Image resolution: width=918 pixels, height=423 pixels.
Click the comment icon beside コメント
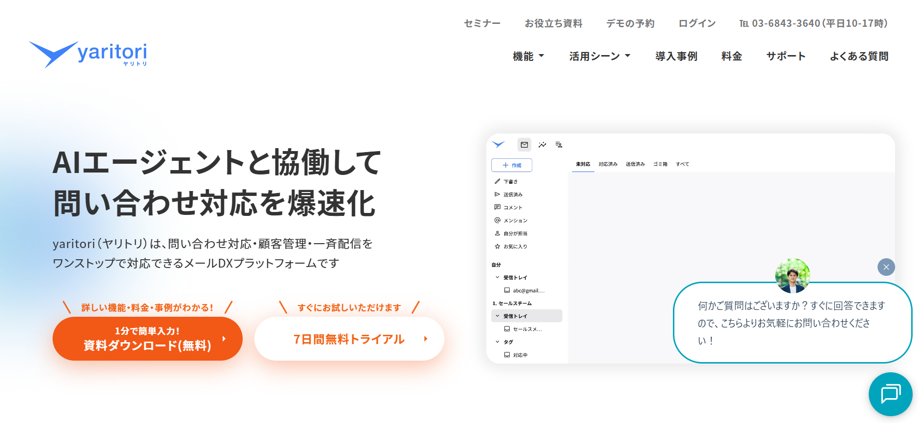[x=497, y=207]
